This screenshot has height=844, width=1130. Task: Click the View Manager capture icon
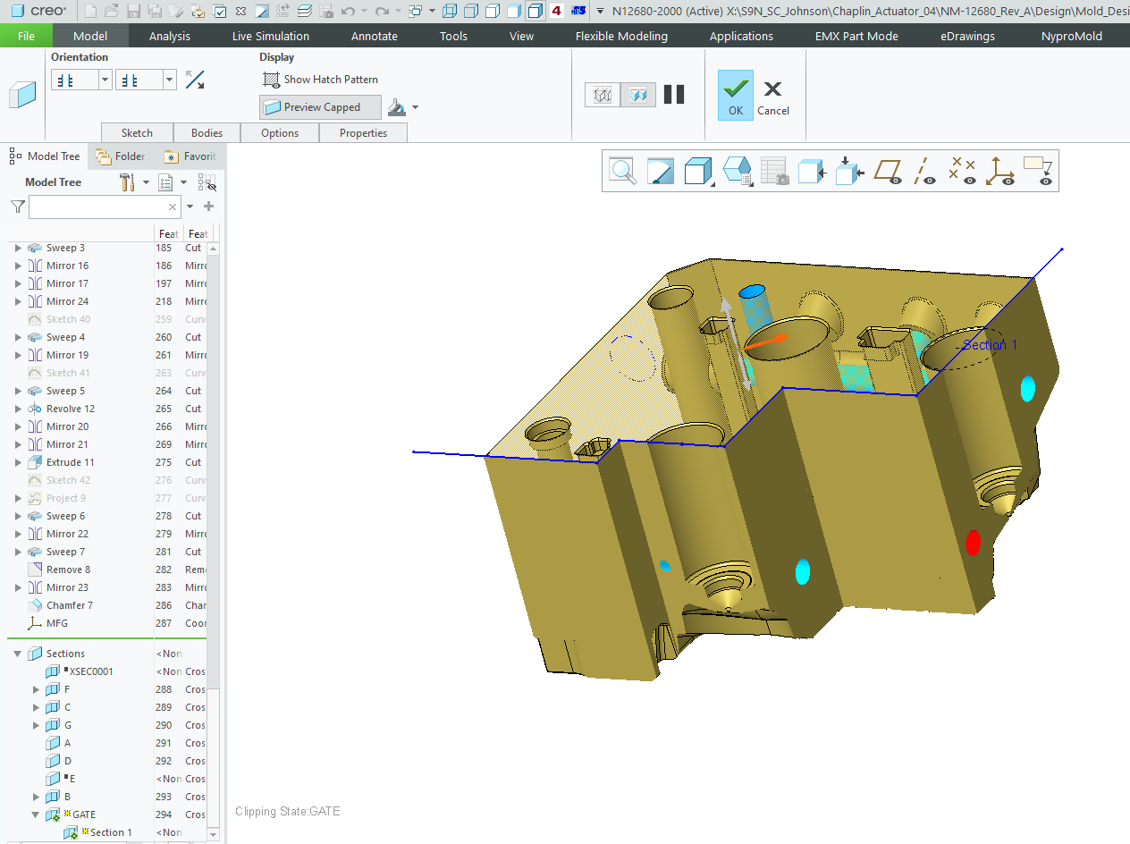click(x=772, y=170)
